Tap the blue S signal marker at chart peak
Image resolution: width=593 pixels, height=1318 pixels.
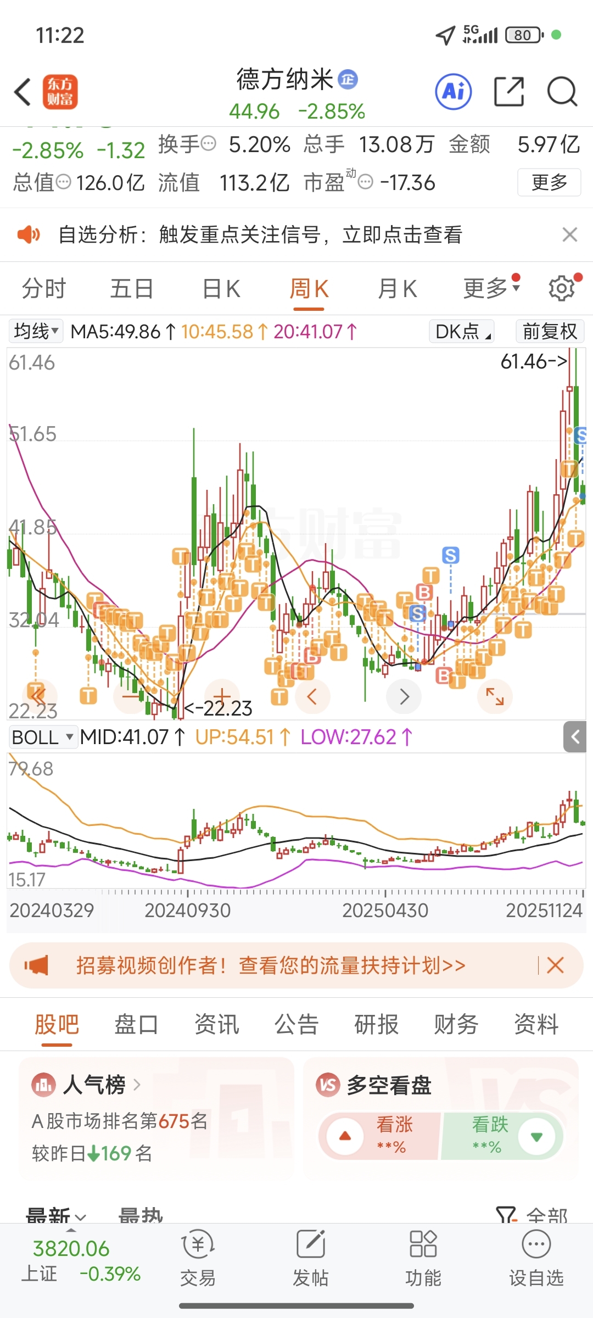click(x=581, y=435)
